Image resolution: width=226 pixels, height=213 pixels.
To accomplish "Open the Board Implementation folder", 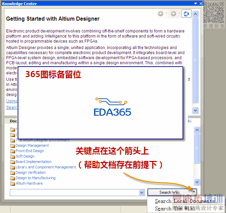I will 34,162.
